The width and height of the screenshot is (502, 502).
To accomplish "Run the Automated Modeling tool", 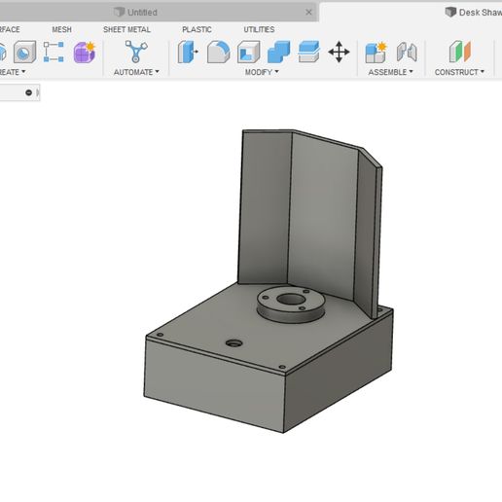I will [x=136, y=52].
